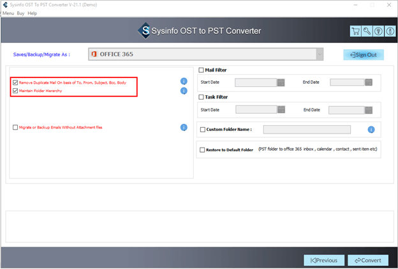The image size is (398, 269).
Task: Check Restore to Default Folder option
Action: pyautogui.click(x=202, y=150)
